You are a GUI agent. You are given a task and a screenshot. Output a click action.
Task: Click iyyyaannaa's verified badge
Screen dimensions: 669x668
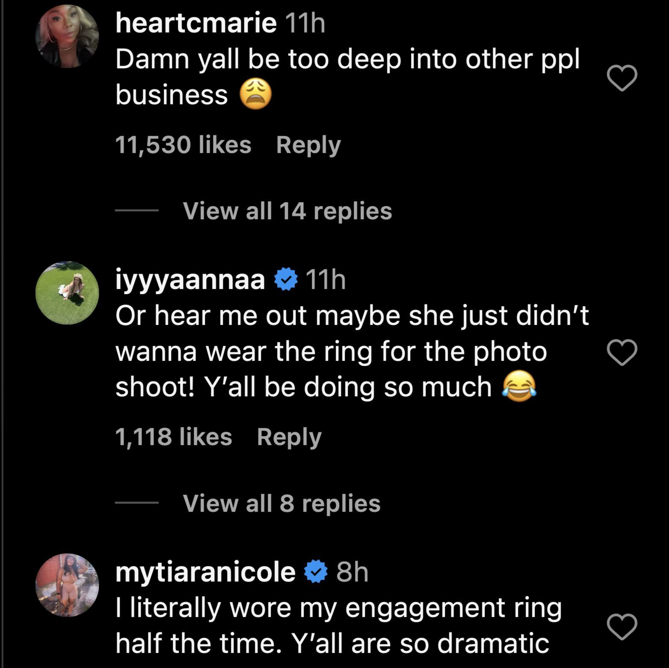(x=286, y=280)
